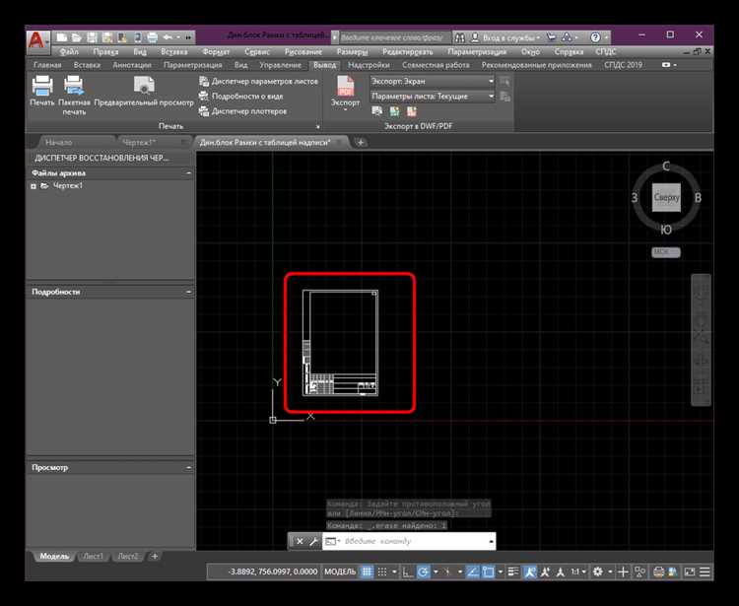The width and height of the screenshot is (739, 606).
Task: Click the command line input field
Action: (x=408, y=541)
